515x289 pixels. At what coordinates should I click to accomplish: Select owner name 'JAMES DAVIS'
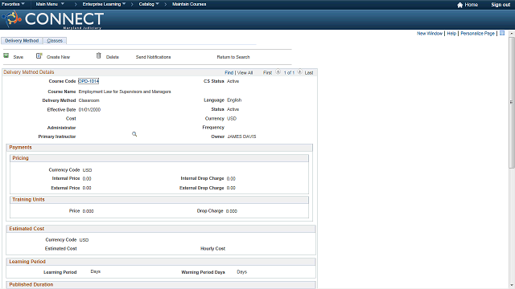[x=241, y=136]
